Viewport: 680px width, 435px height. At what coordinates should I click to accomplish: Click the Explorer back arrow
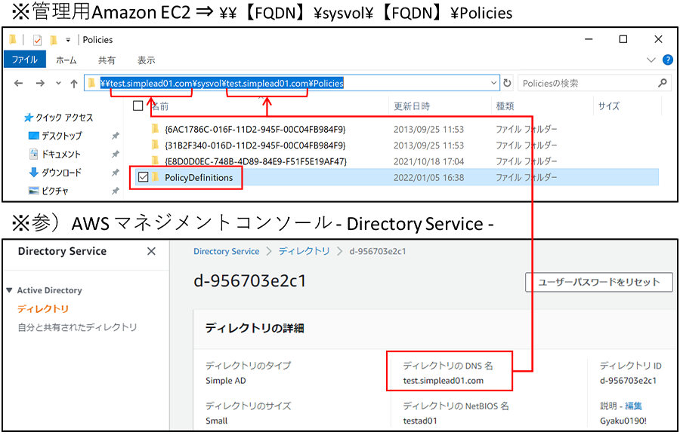point(18,83)
